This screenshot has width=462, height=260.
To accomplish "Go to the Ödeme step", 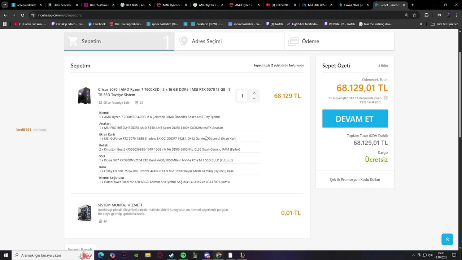I will click(x=339, y=41).
